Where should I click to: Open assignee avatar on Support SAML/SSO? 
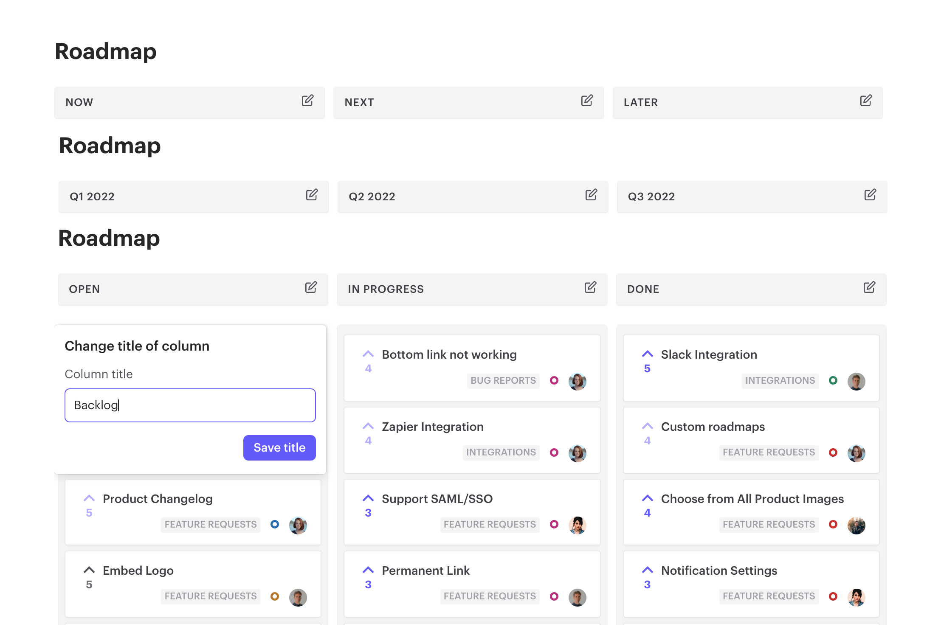(578, 525)
